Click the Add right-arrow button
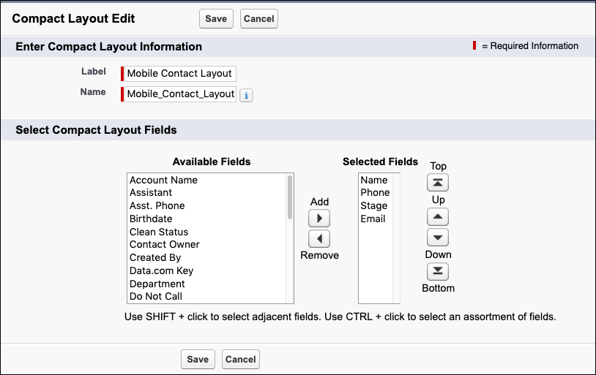Screen dimensions: 596x375 [319, 219]
